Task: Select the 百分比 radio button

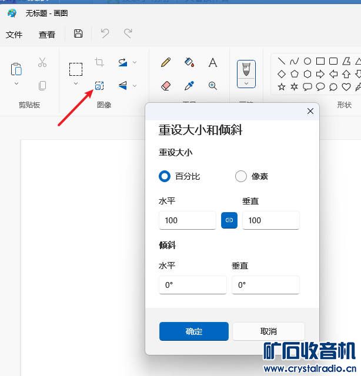Action: click(165, 176)
